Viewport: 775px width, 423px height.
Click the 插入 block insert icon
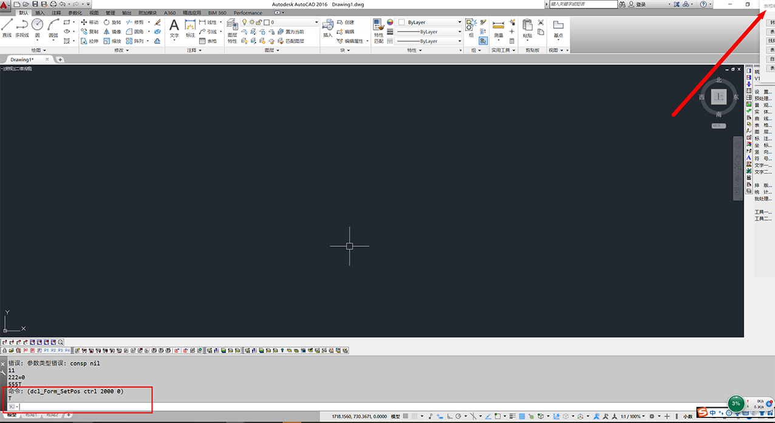click(328, 28)
